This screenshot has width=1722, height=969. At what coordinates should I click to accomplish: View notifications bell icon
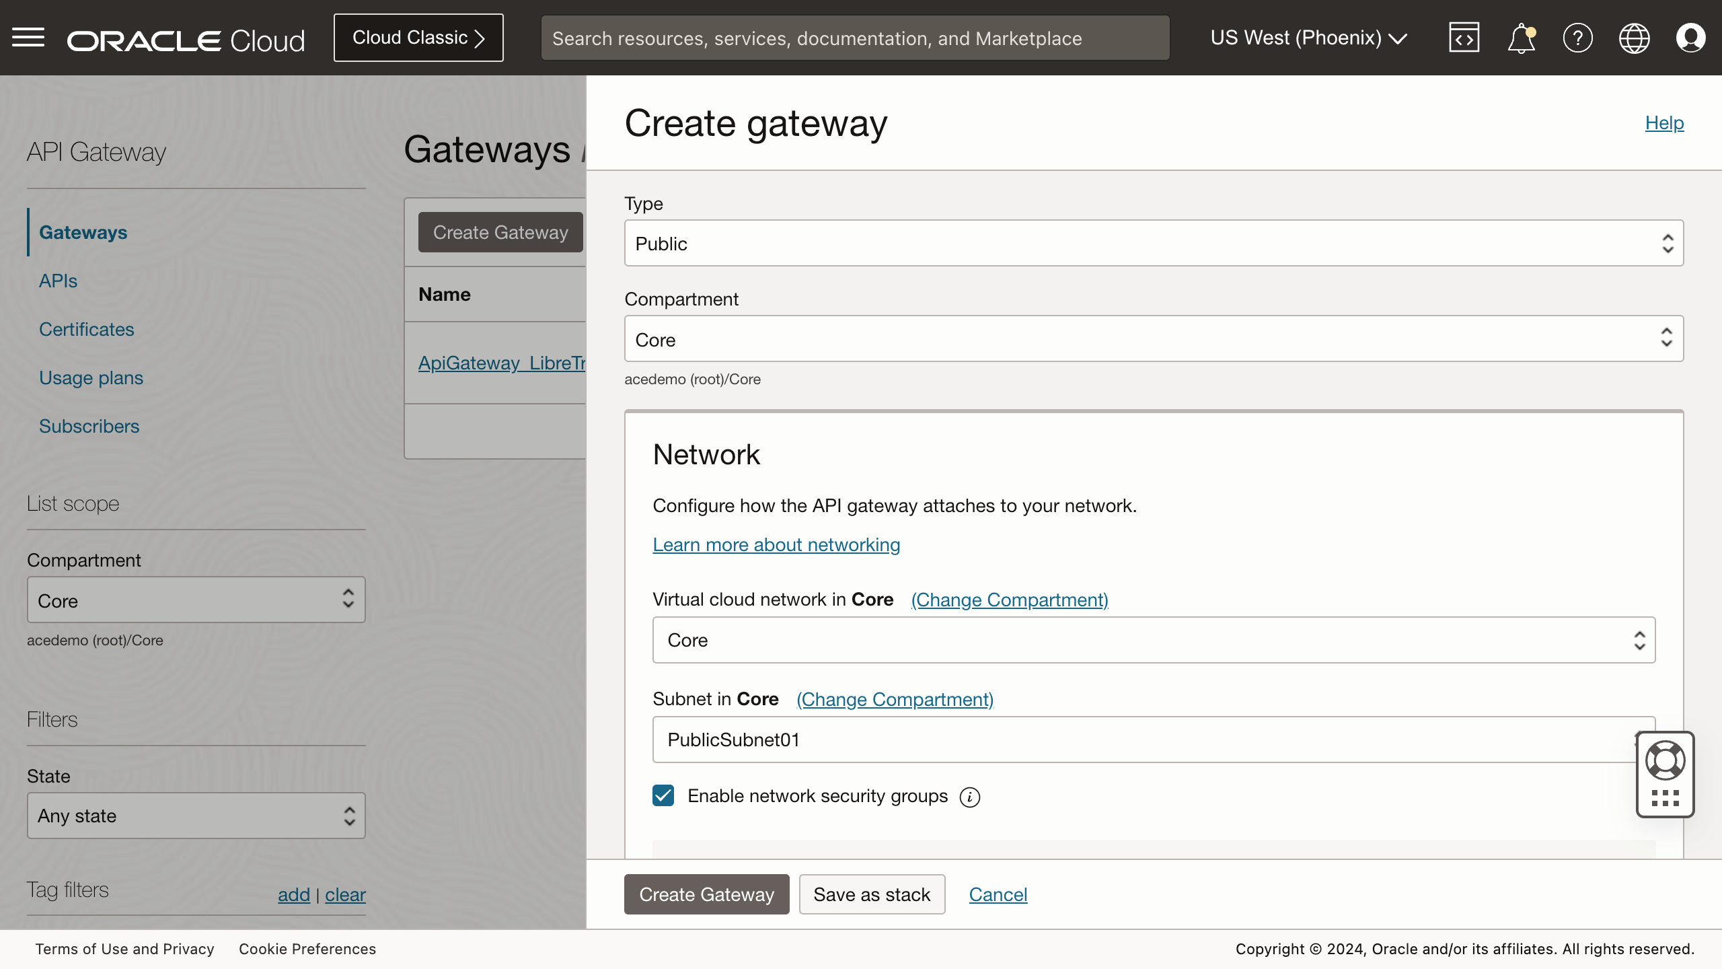[x=1521, y=38]
